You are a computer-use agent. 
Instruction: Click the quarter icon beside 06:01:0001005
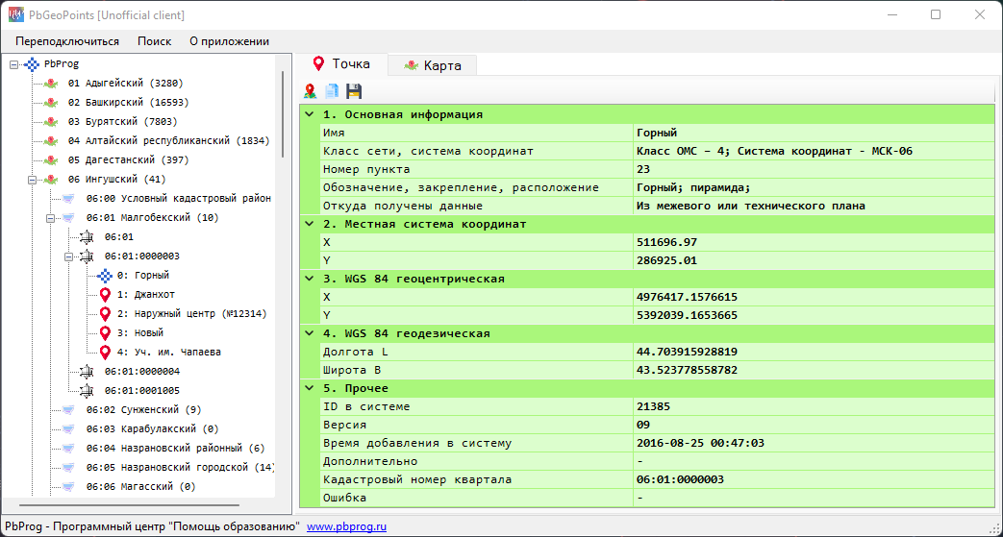(88, 391)
